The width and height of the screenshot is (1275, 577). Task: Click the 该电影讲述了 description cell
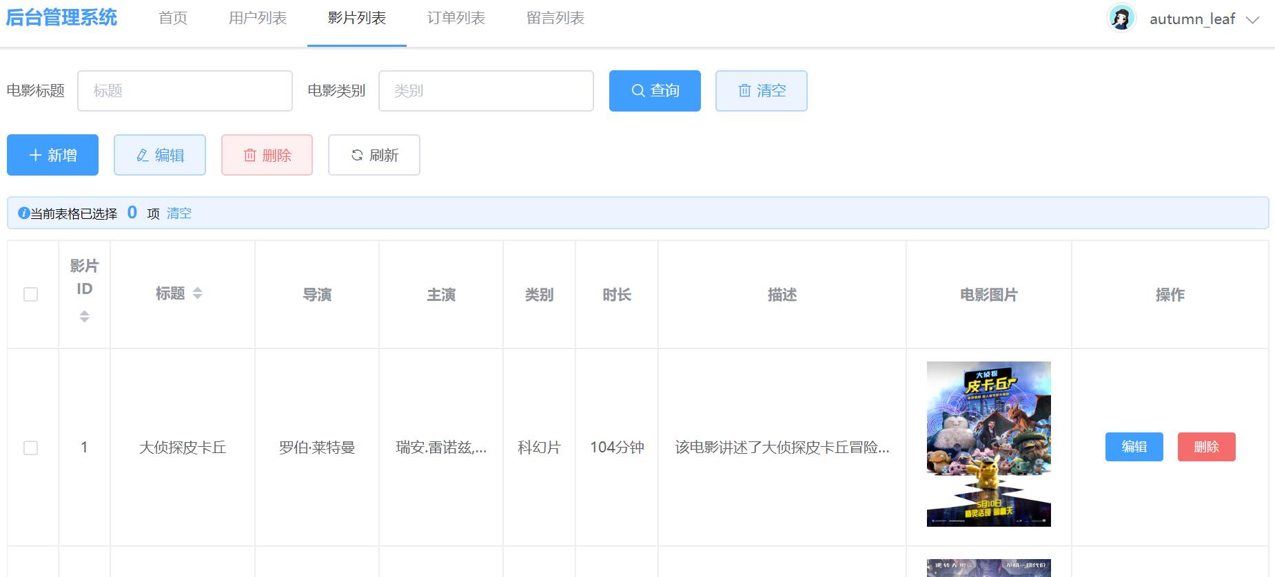pos(782,448)
